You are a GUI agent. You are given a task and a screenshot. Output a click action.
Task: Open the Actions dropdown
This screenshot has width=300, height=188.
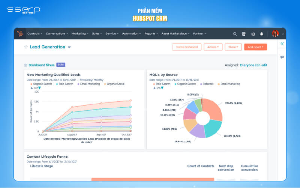pyautogui.click(x=213, y=47)
